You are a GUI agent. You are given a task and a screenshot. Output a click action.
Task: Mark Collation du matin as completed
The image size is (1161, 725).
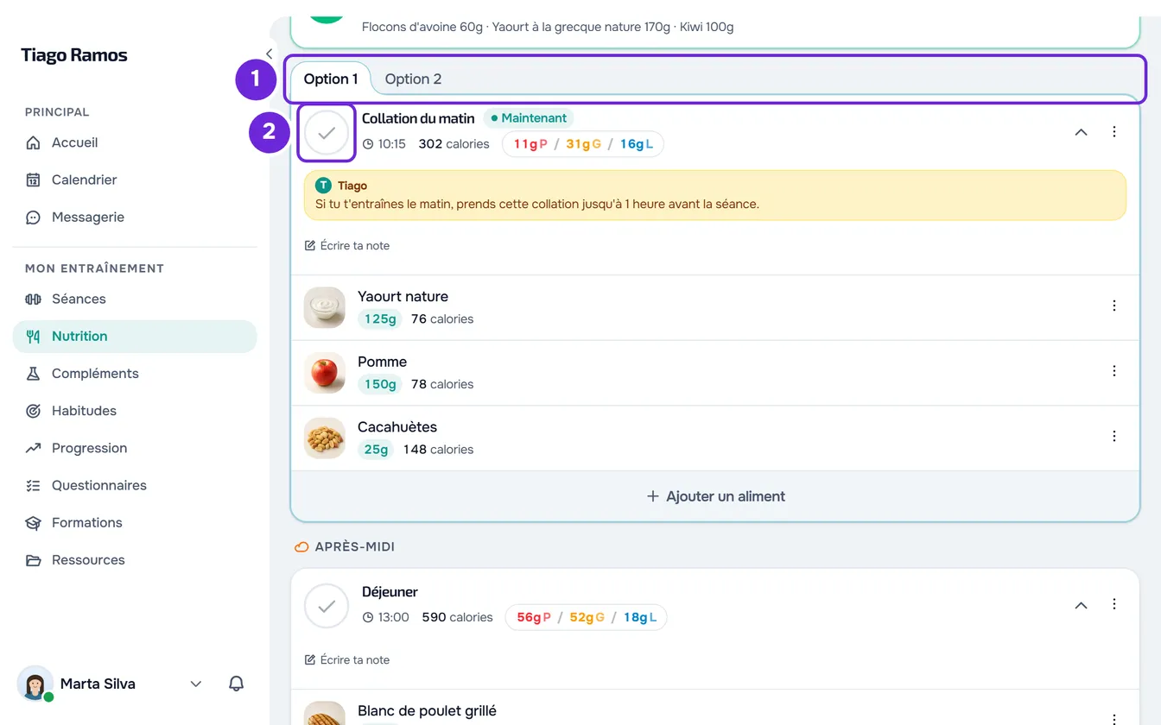pos(327,133)
